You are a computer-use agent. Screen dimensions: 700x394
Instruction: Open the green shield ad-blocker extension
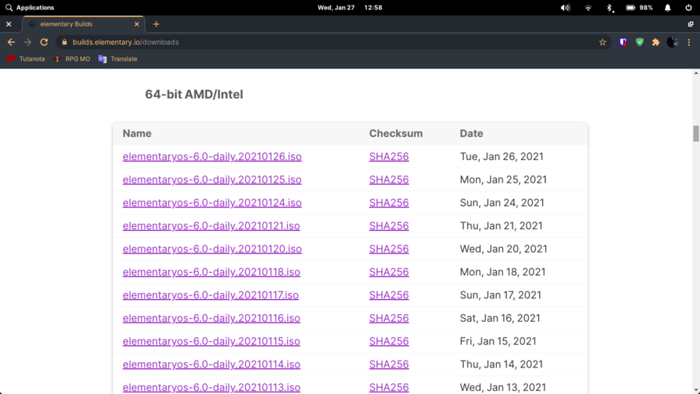640,42
